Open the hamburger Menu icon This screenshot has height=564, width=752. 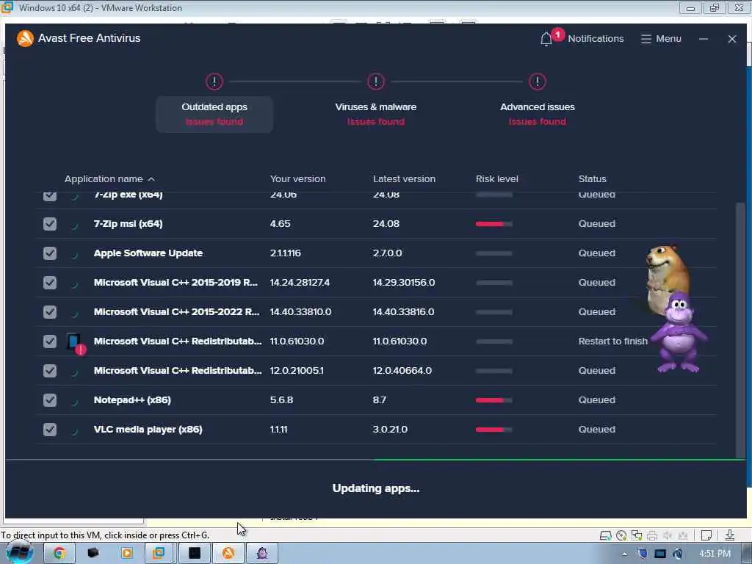(646, 39)
